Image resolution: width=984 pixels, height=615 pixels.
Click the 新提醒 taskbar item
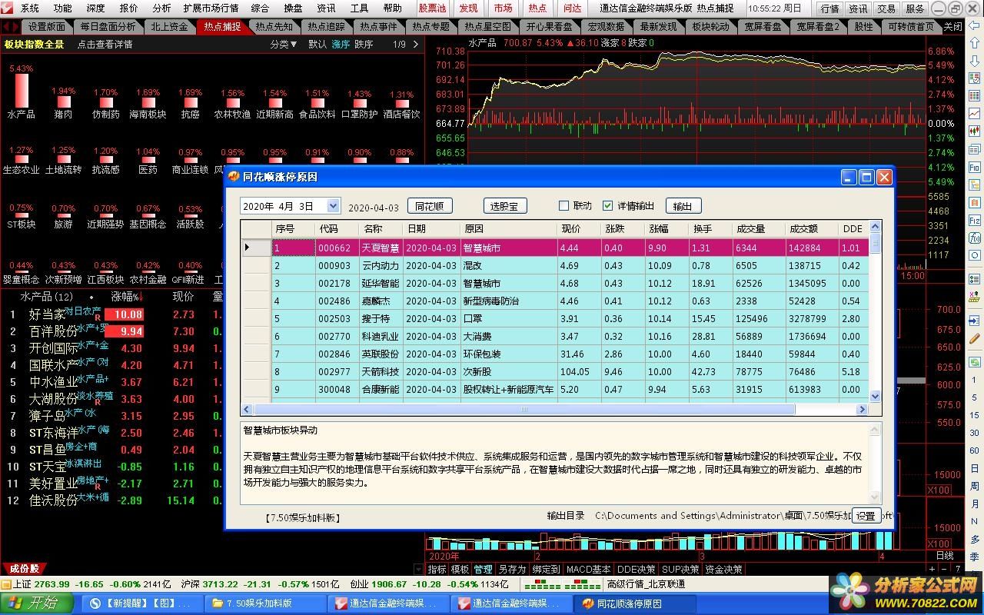click(x=143, y=603)
